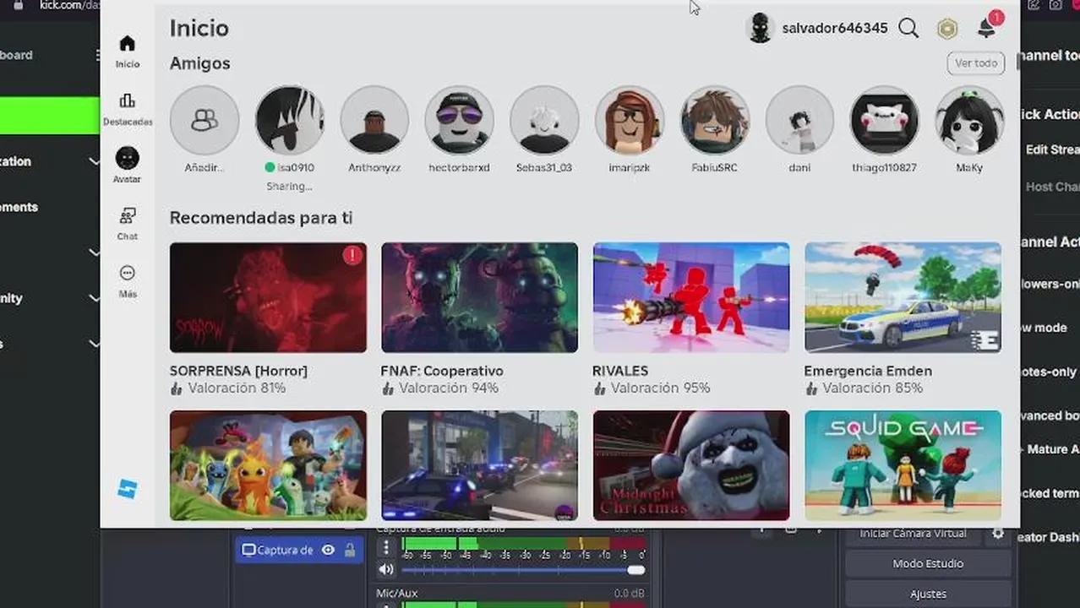The image size is (1080, 608).
Task: Click the SORPRENSA [Horror] title text
Action: 238,371
